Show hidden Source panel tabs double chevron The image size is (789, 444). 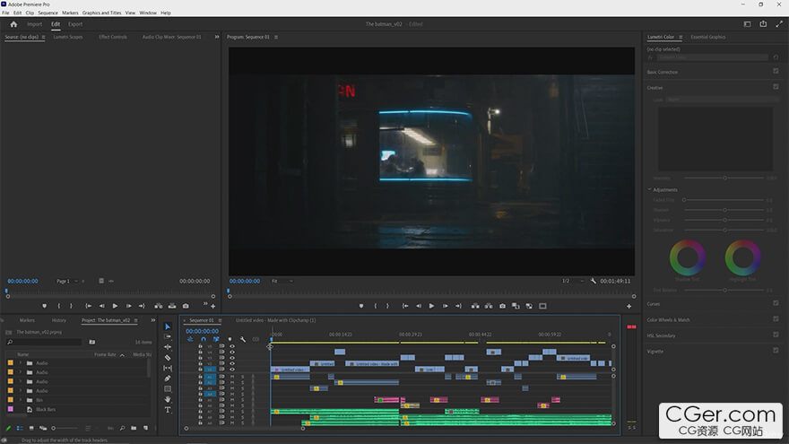coord(217,37)
